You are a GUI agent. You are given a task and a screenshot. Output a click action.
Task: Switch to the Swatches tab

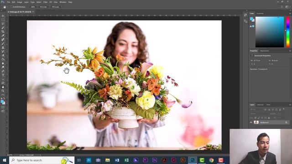[260, 13]
